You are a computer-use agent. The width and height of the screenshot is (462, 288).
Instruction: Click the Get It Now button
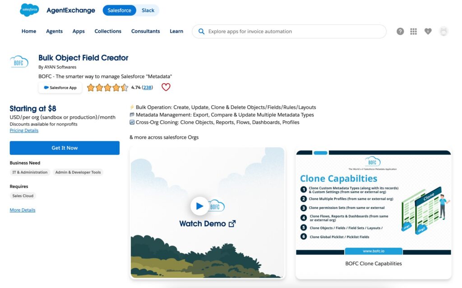(x=65, y=148)
